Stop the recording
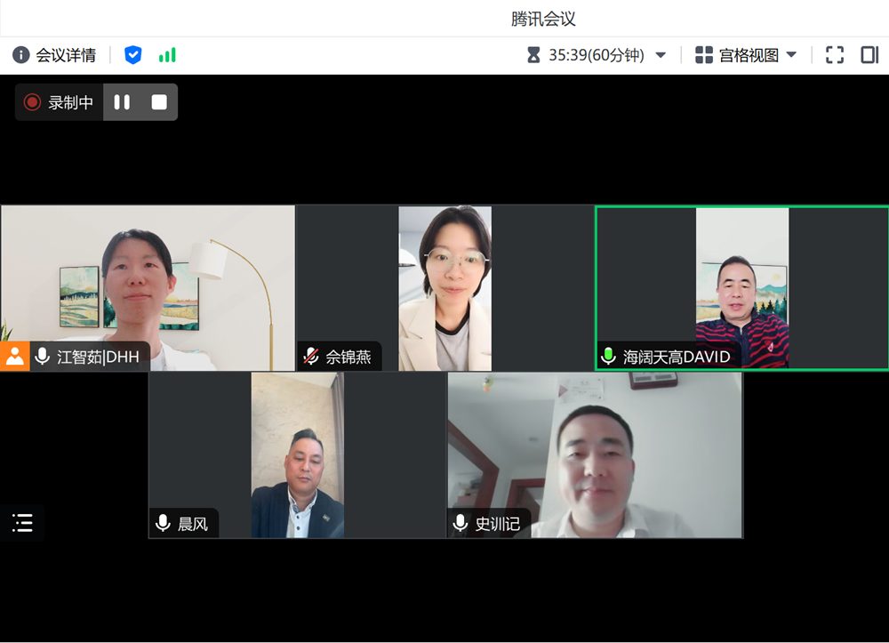This screenshot has width=889, height=643. (x=159, y=102)
